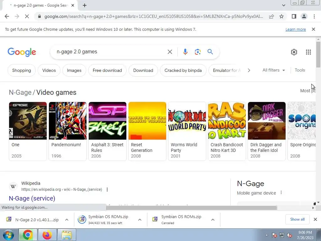Open the Chrome profile avatar
Image resolution: width=321 pixels, height=241 pixels.
(x=304, y=16)
